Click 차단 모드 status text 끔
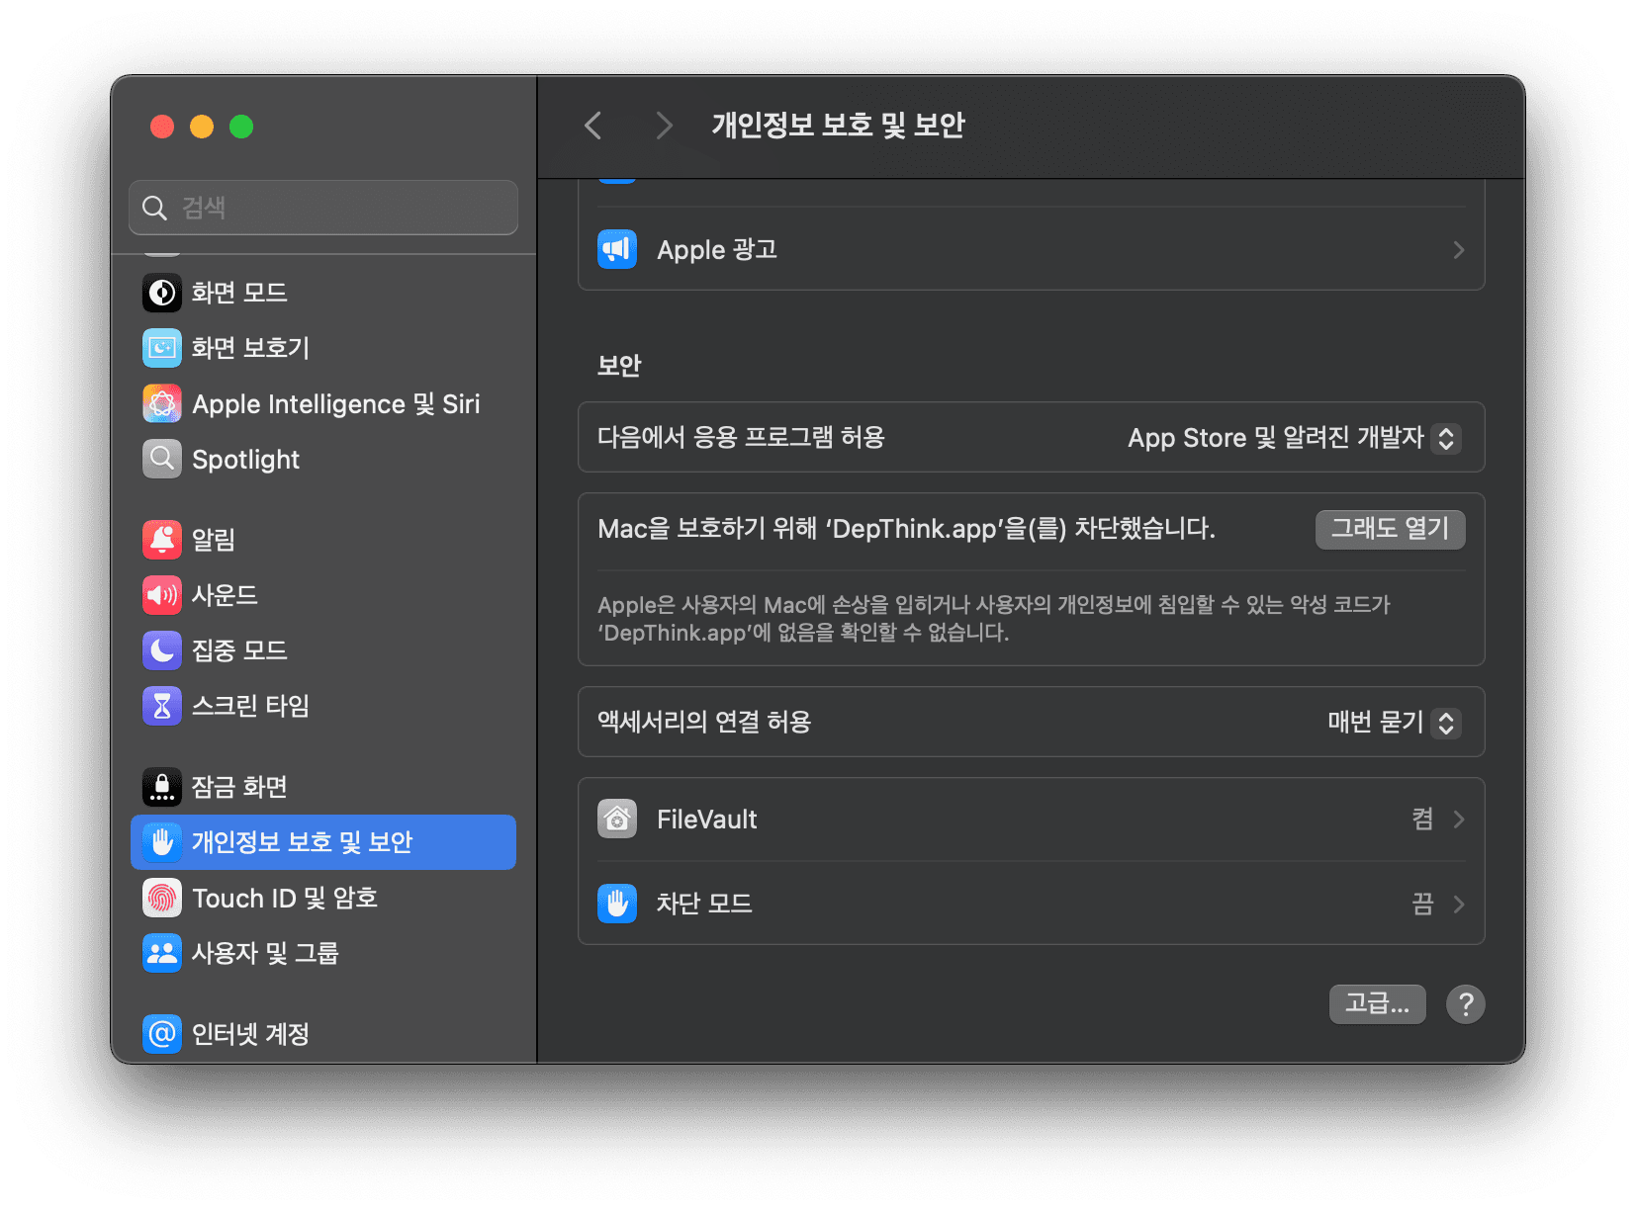The width and height of the screenshot is (1636, 1210). coord(1422,904)
